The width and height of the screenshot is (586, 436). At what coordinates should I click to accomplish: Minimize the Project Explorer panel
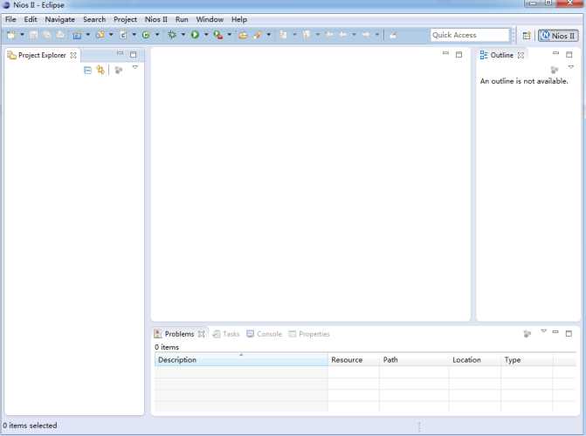tap(120, 53)
